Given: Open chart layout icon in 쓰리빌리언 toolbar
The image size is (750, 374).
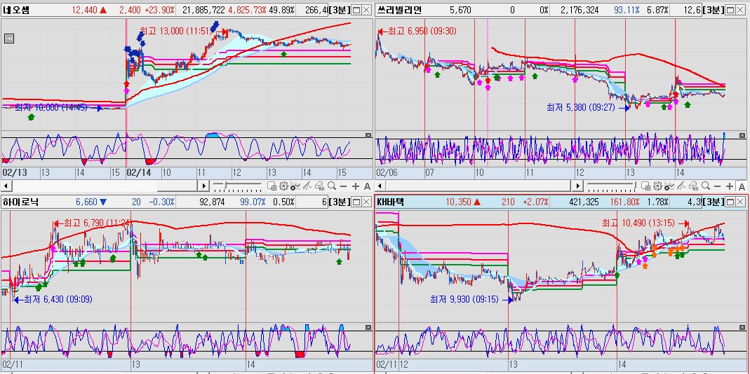Looking at the screenshot, I should point(645,186).
